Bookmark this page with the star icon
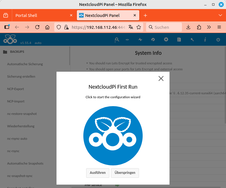 pyautogui.click(x=139, y=27)
